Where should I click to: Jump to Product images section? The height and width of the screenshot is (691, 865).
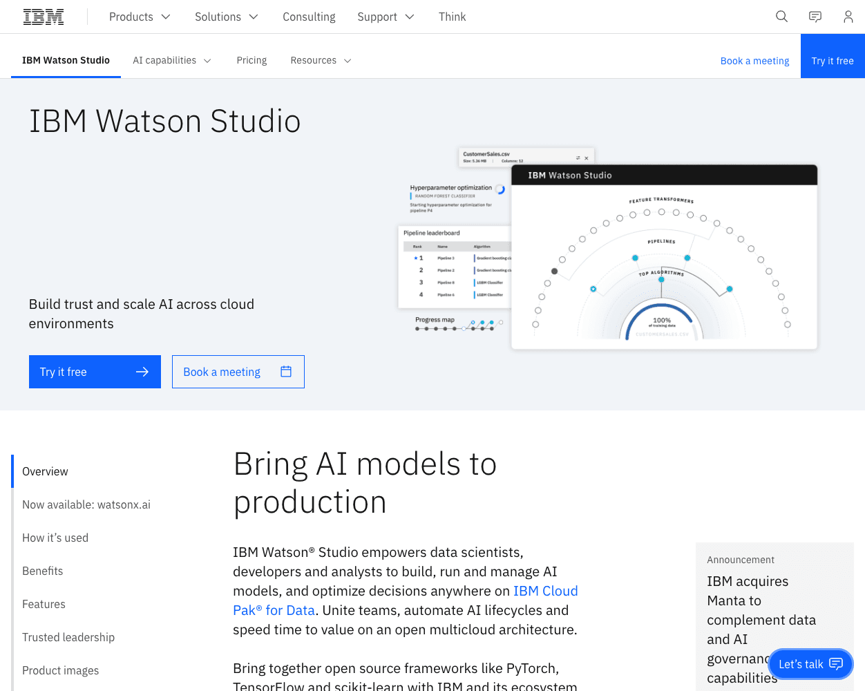(x=60, y=670)
